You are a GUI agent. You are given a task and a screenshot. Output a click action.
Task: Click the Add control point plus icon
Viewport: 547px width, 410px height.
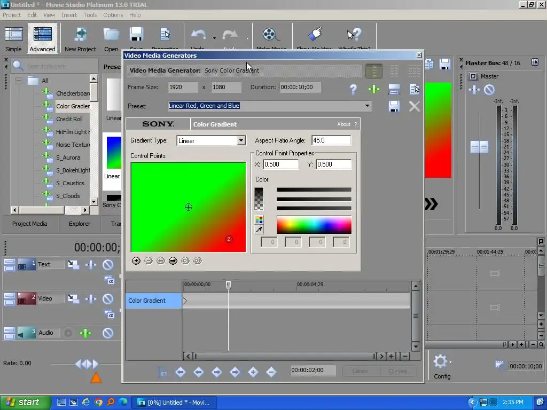click(136, 261)
